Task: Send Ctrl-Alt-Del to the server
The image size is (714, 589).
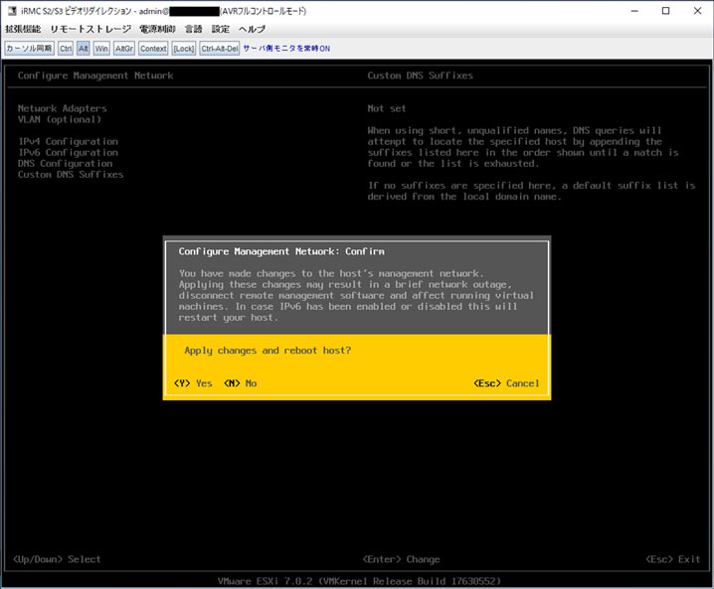Action: pos(220,49)
